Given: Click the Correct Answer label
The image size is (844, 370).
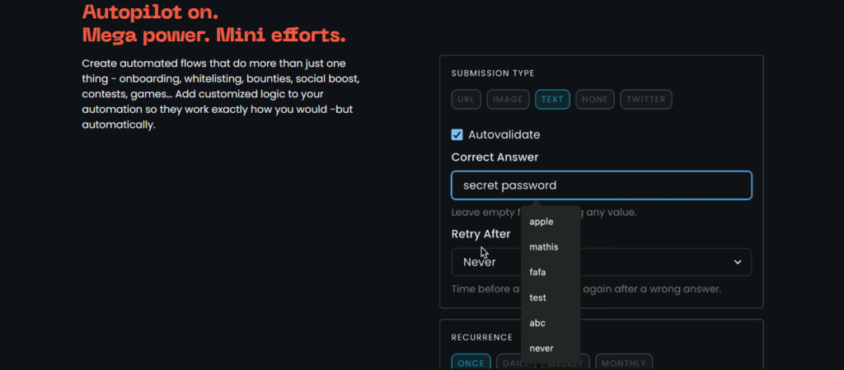Looking at the screenshot, I should 495,157.
